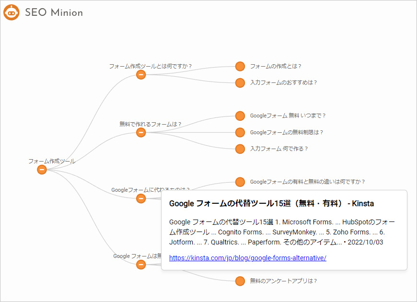The width and height of the screenshot is (417, 302).
Task: Click the tooltip snippet listing Microsoft Forms
Action: pos(282,232)
